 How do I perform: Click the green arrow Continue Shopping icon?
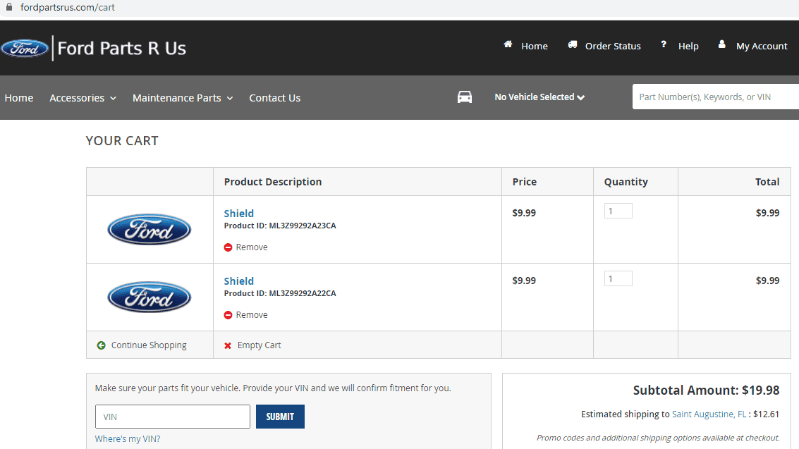pyautogui.click(x=101, y=345)
